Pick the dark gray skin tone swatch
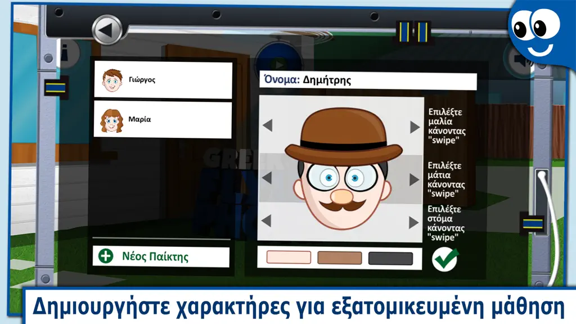Screen dimensions: 576x324 click(390, 258)
